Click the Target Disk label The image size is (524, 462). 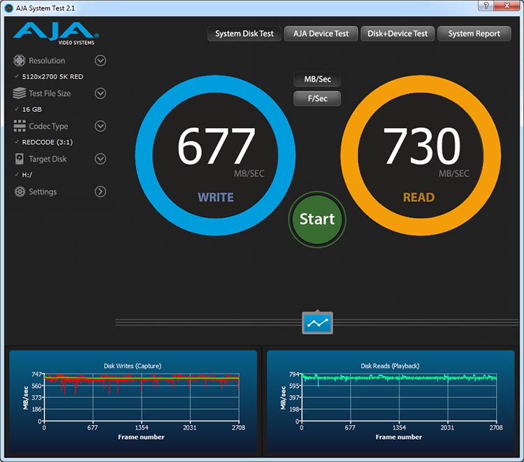pyautogui.click(x=48, y=159)
